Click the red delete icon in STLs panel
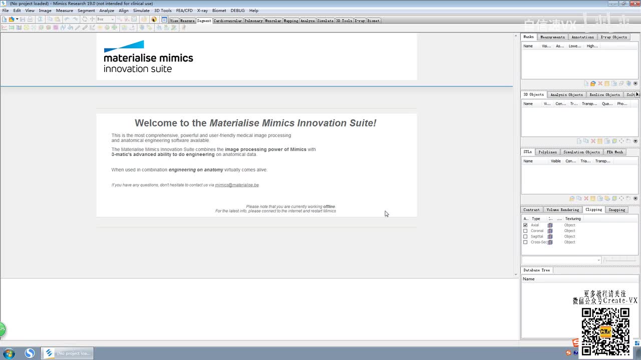This screenshot has height=360, width=641. 586,198
